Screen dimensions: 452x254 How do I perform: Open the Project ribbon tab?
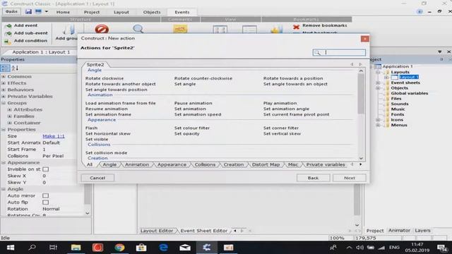[92, 12]
